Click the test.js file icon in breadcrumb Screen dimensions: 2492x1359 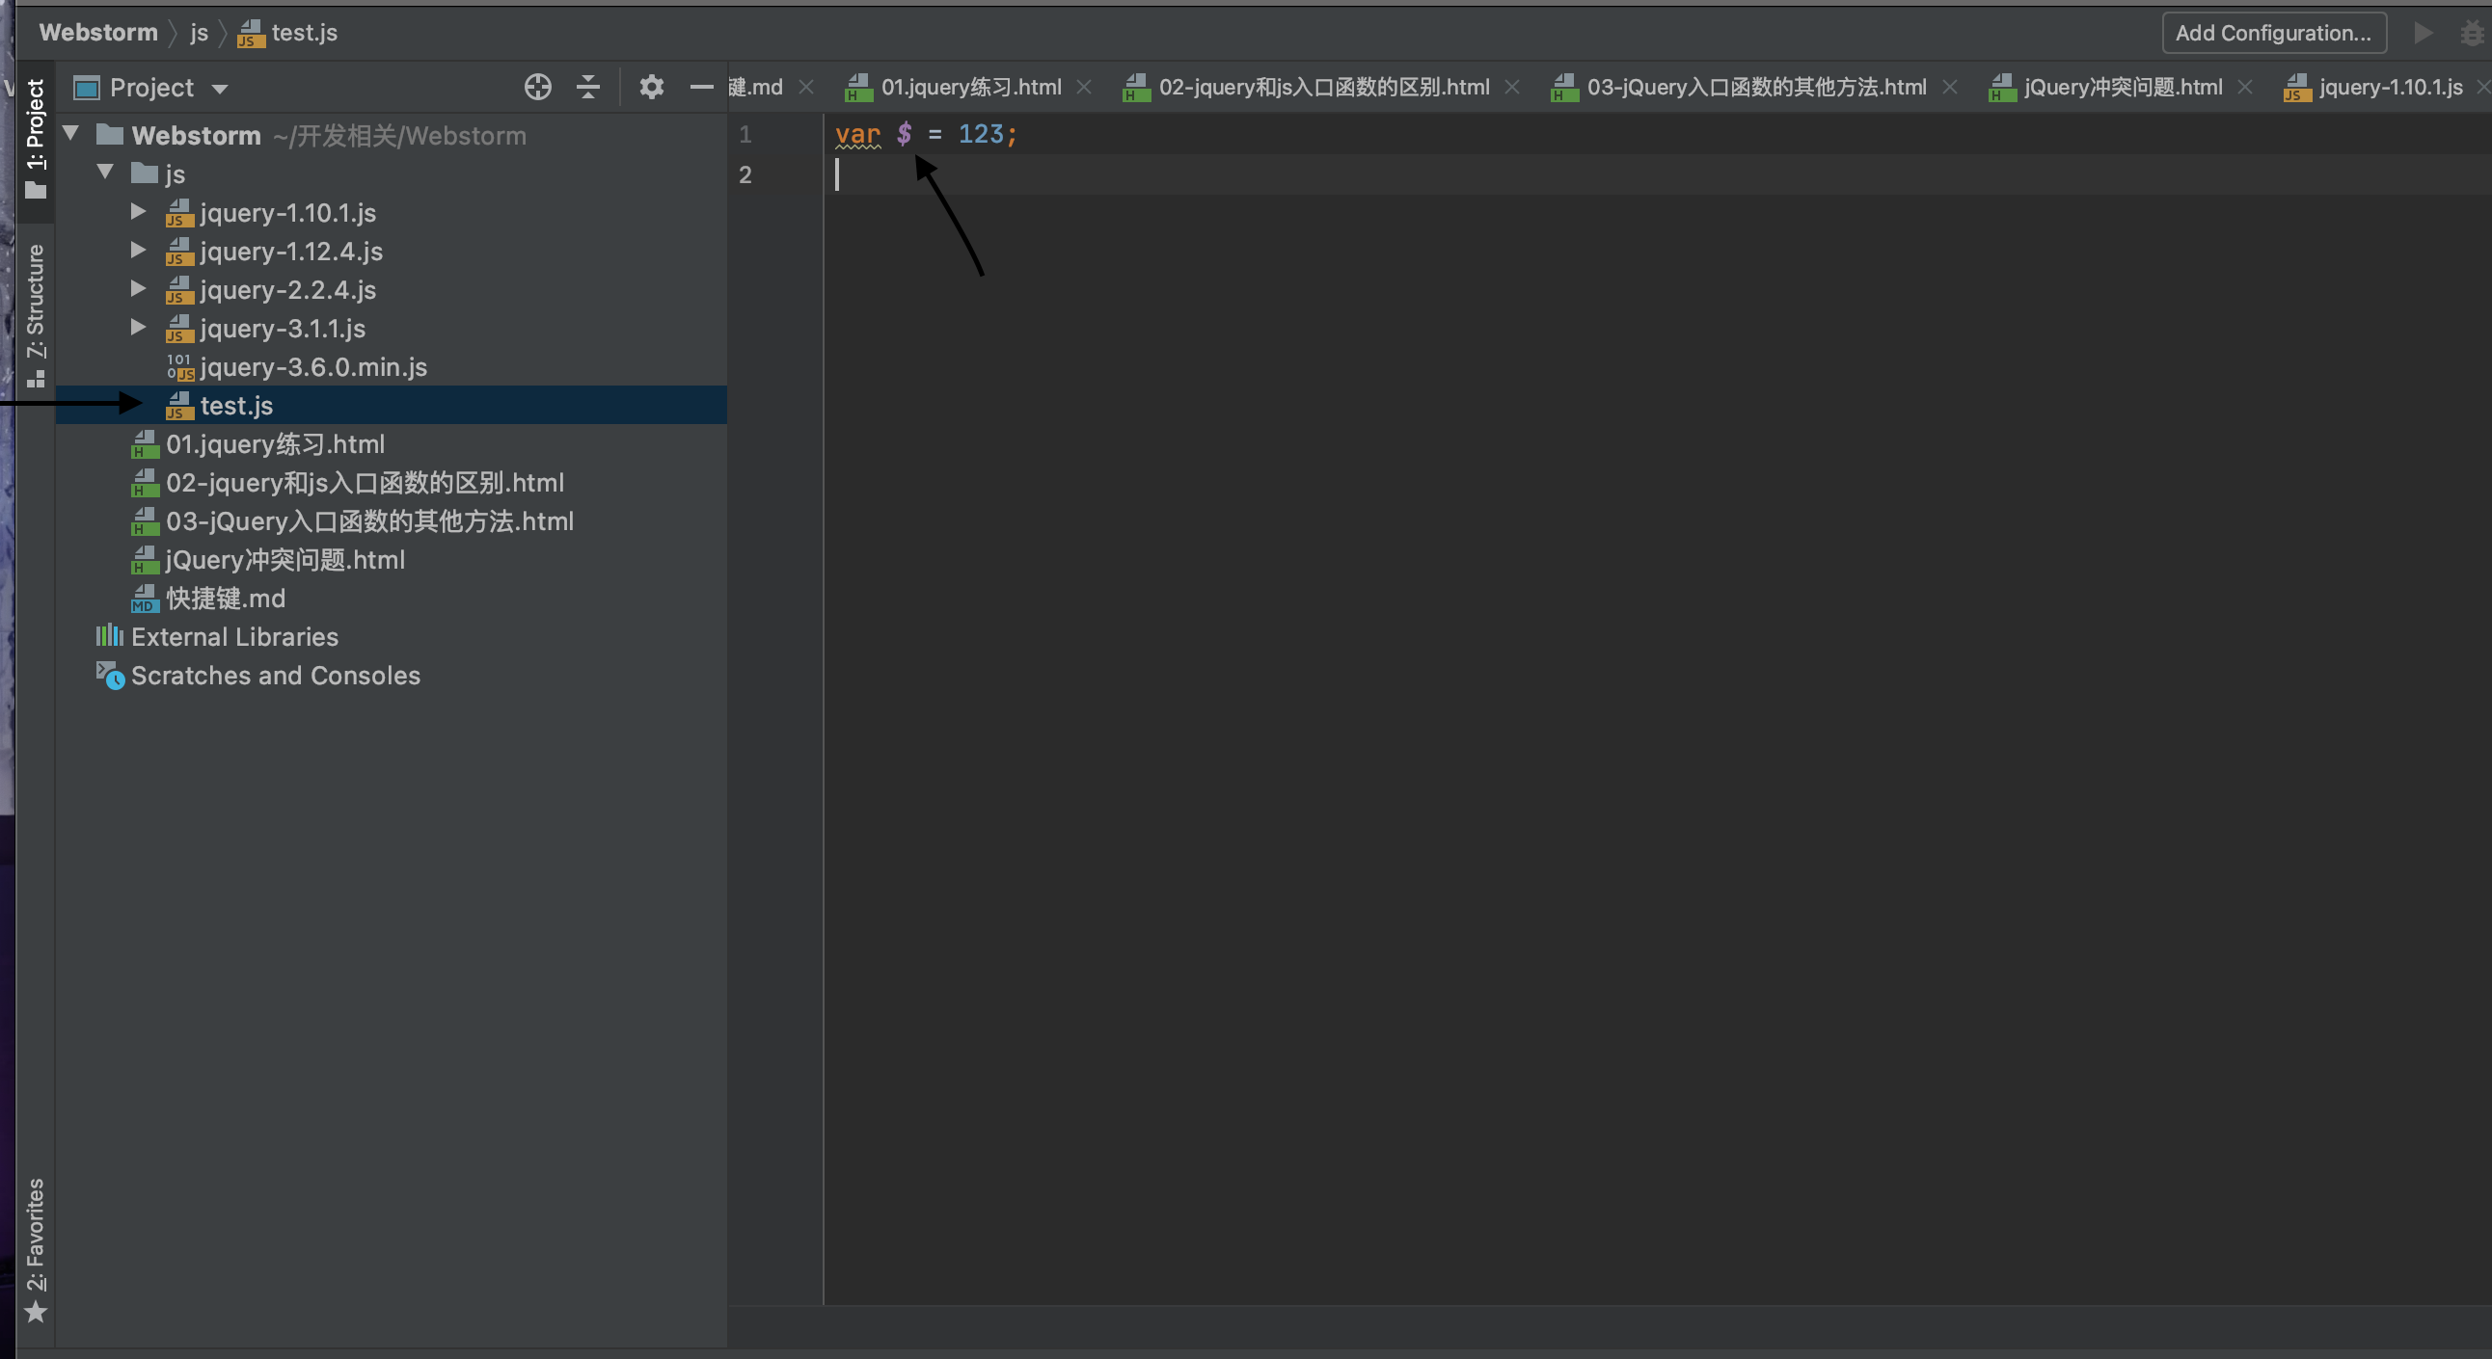[251, 33]
